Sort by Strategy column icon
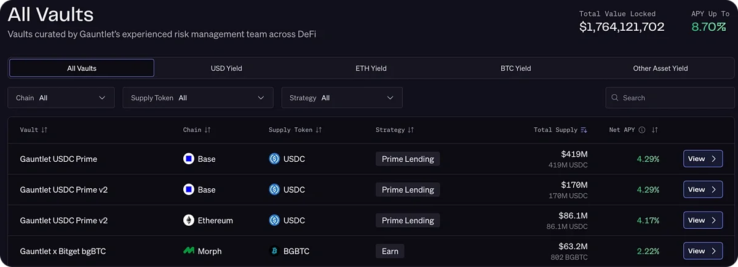Image resolution: width=738 pixels, height=267 pixels. (411, 130)
